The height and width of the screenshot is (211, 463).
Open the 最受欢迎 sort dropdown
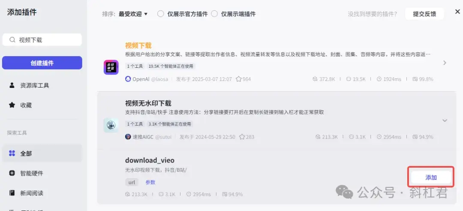(133, 14)
